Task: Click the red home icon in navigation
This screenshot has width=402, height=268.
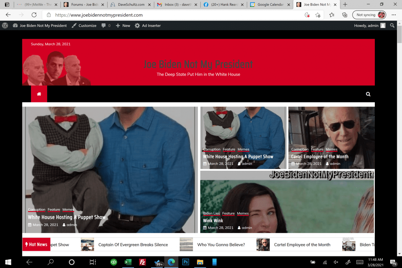Action: coord(39,94)
